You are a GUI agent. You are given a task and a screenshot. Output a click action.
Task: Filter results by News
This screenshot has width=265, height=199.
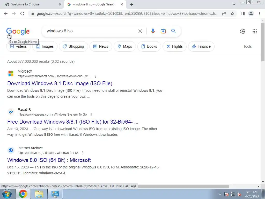[x=101, y=46]
